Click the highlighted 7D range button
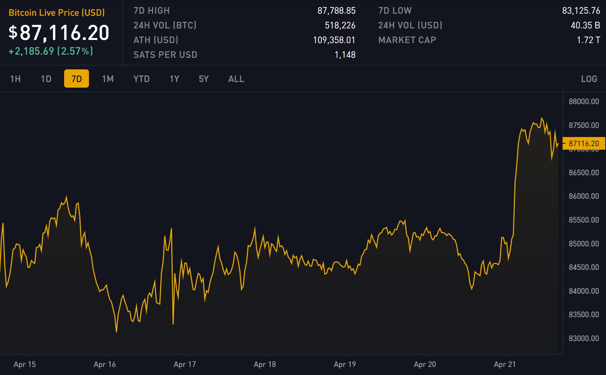The width and height of the screenshot is (606, 375). pos(76,79)
